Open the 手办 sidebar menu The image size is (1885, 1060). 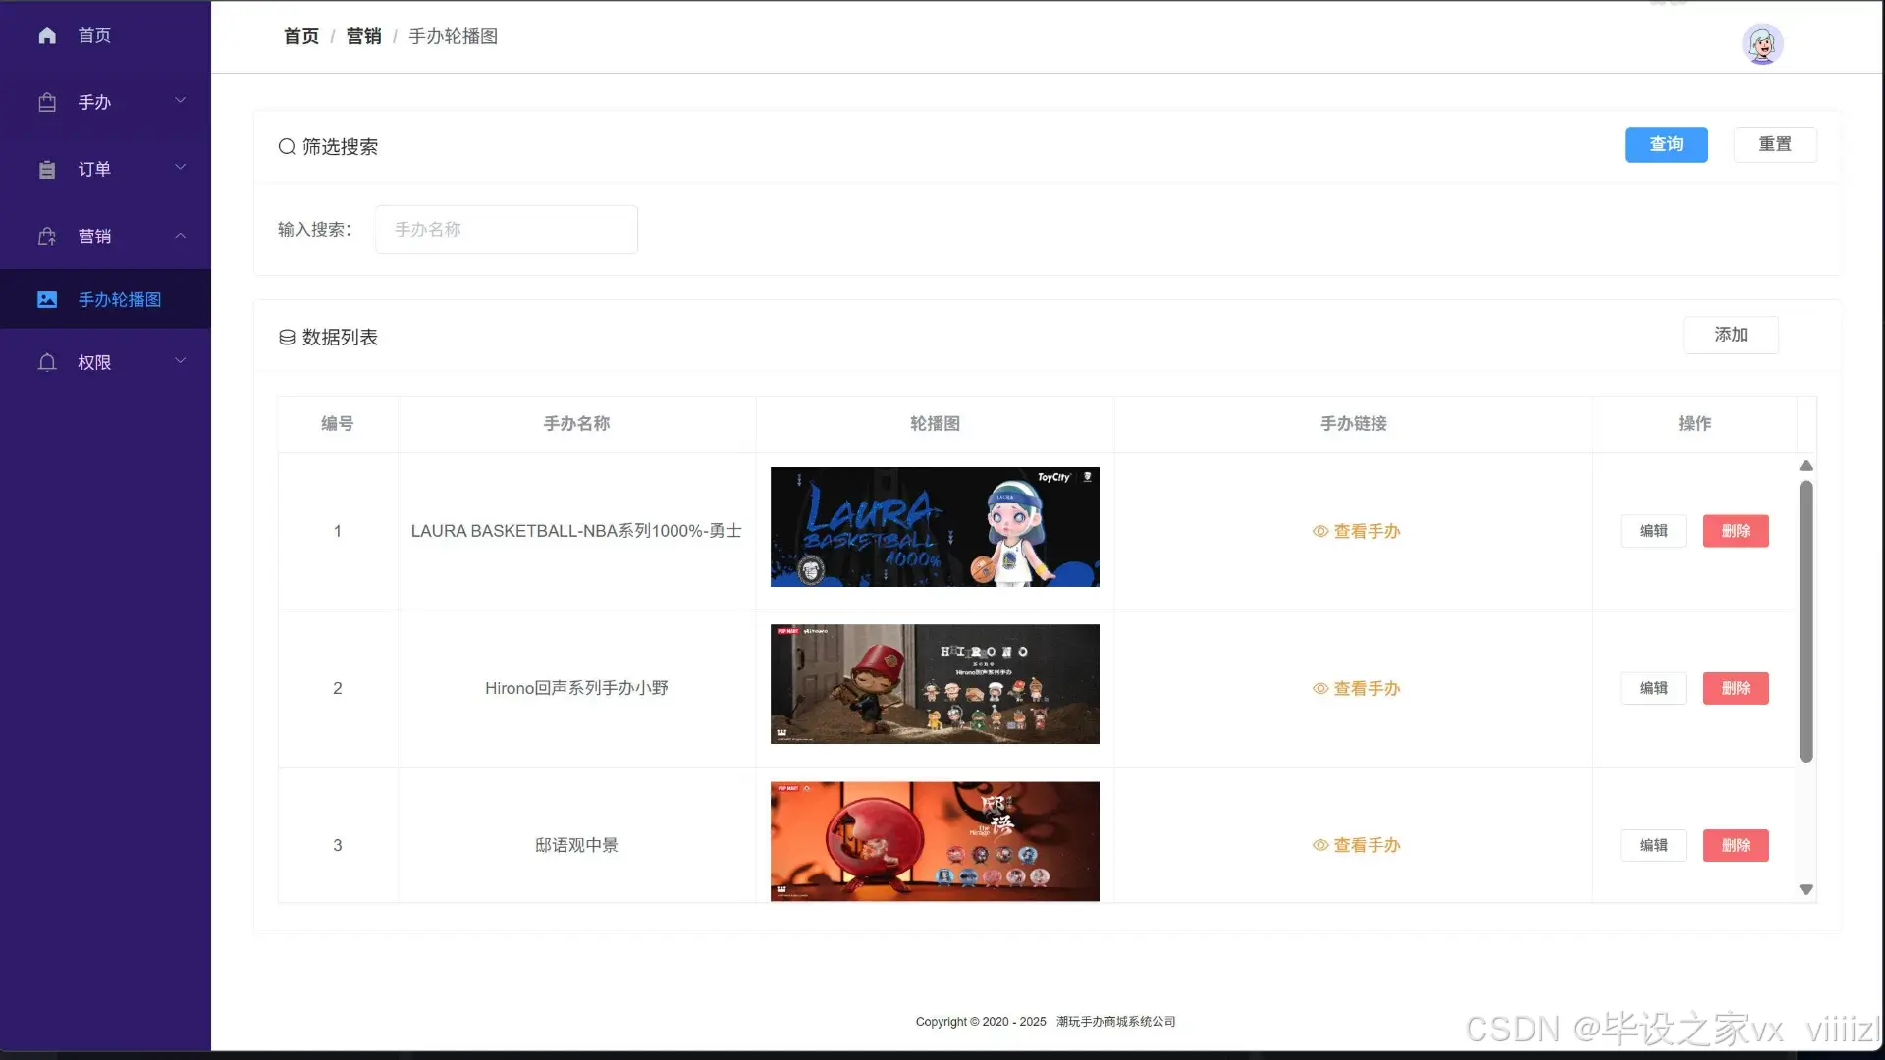coord(105,102)
